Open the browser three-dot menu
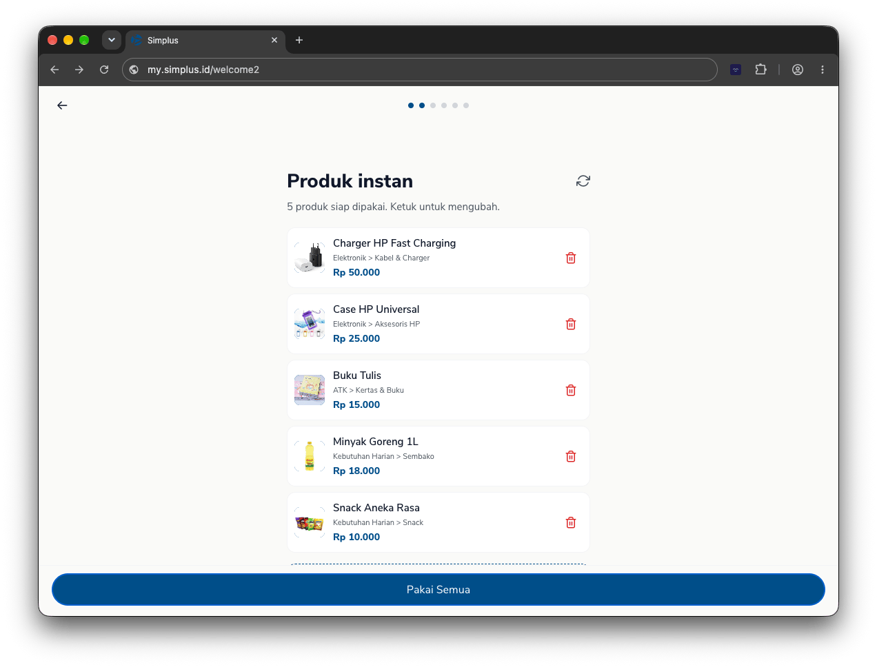877x667 pixels. [823, 70]
